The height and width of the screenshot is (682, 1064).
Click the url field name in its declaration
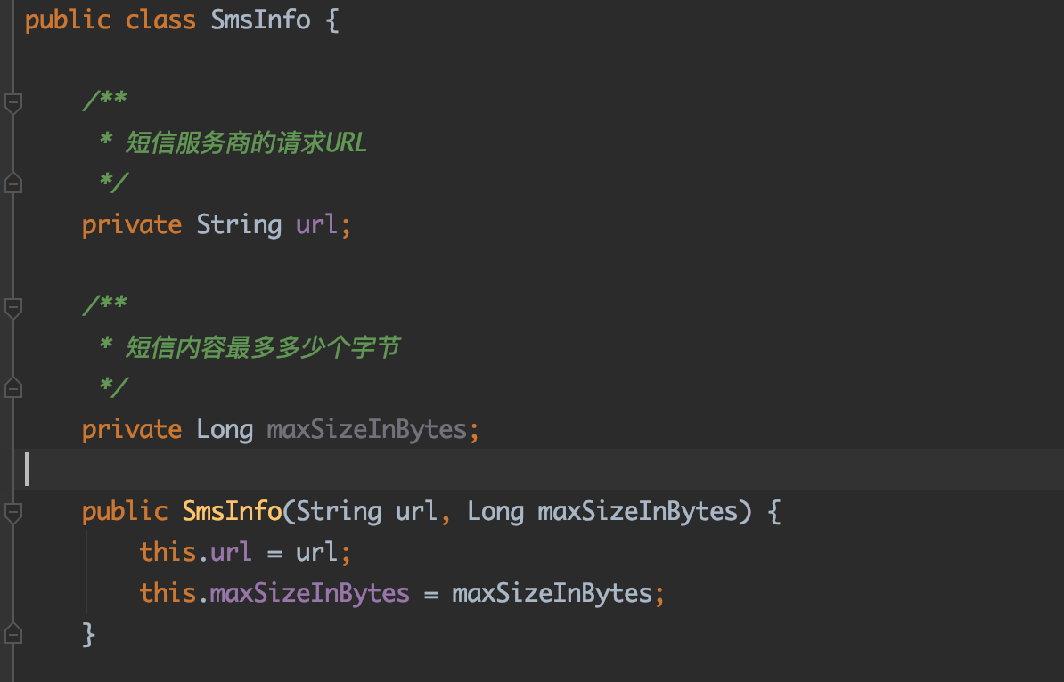point(316,224)
